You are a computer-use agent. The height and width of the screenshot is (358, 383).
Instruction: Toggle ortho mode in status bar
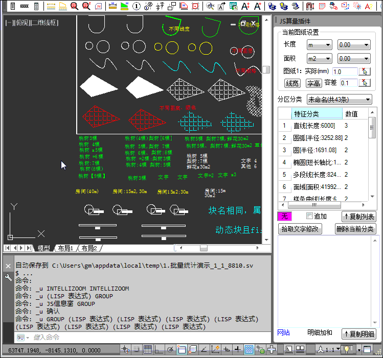click(x=159, y=350)
